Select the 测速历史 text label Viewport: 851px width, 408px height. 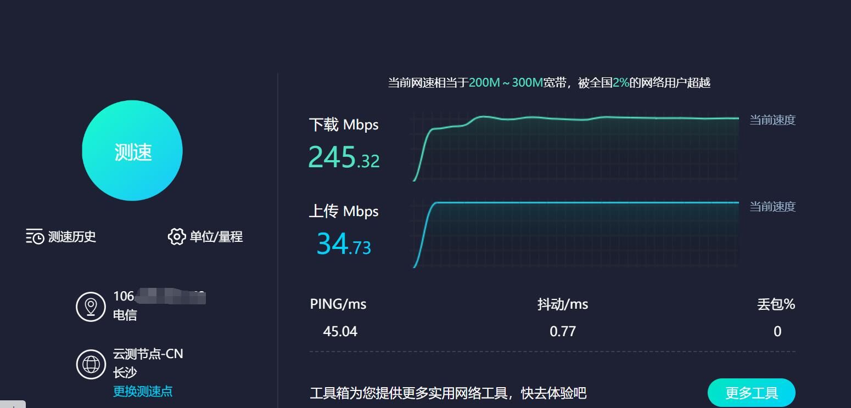click(72, 237)
